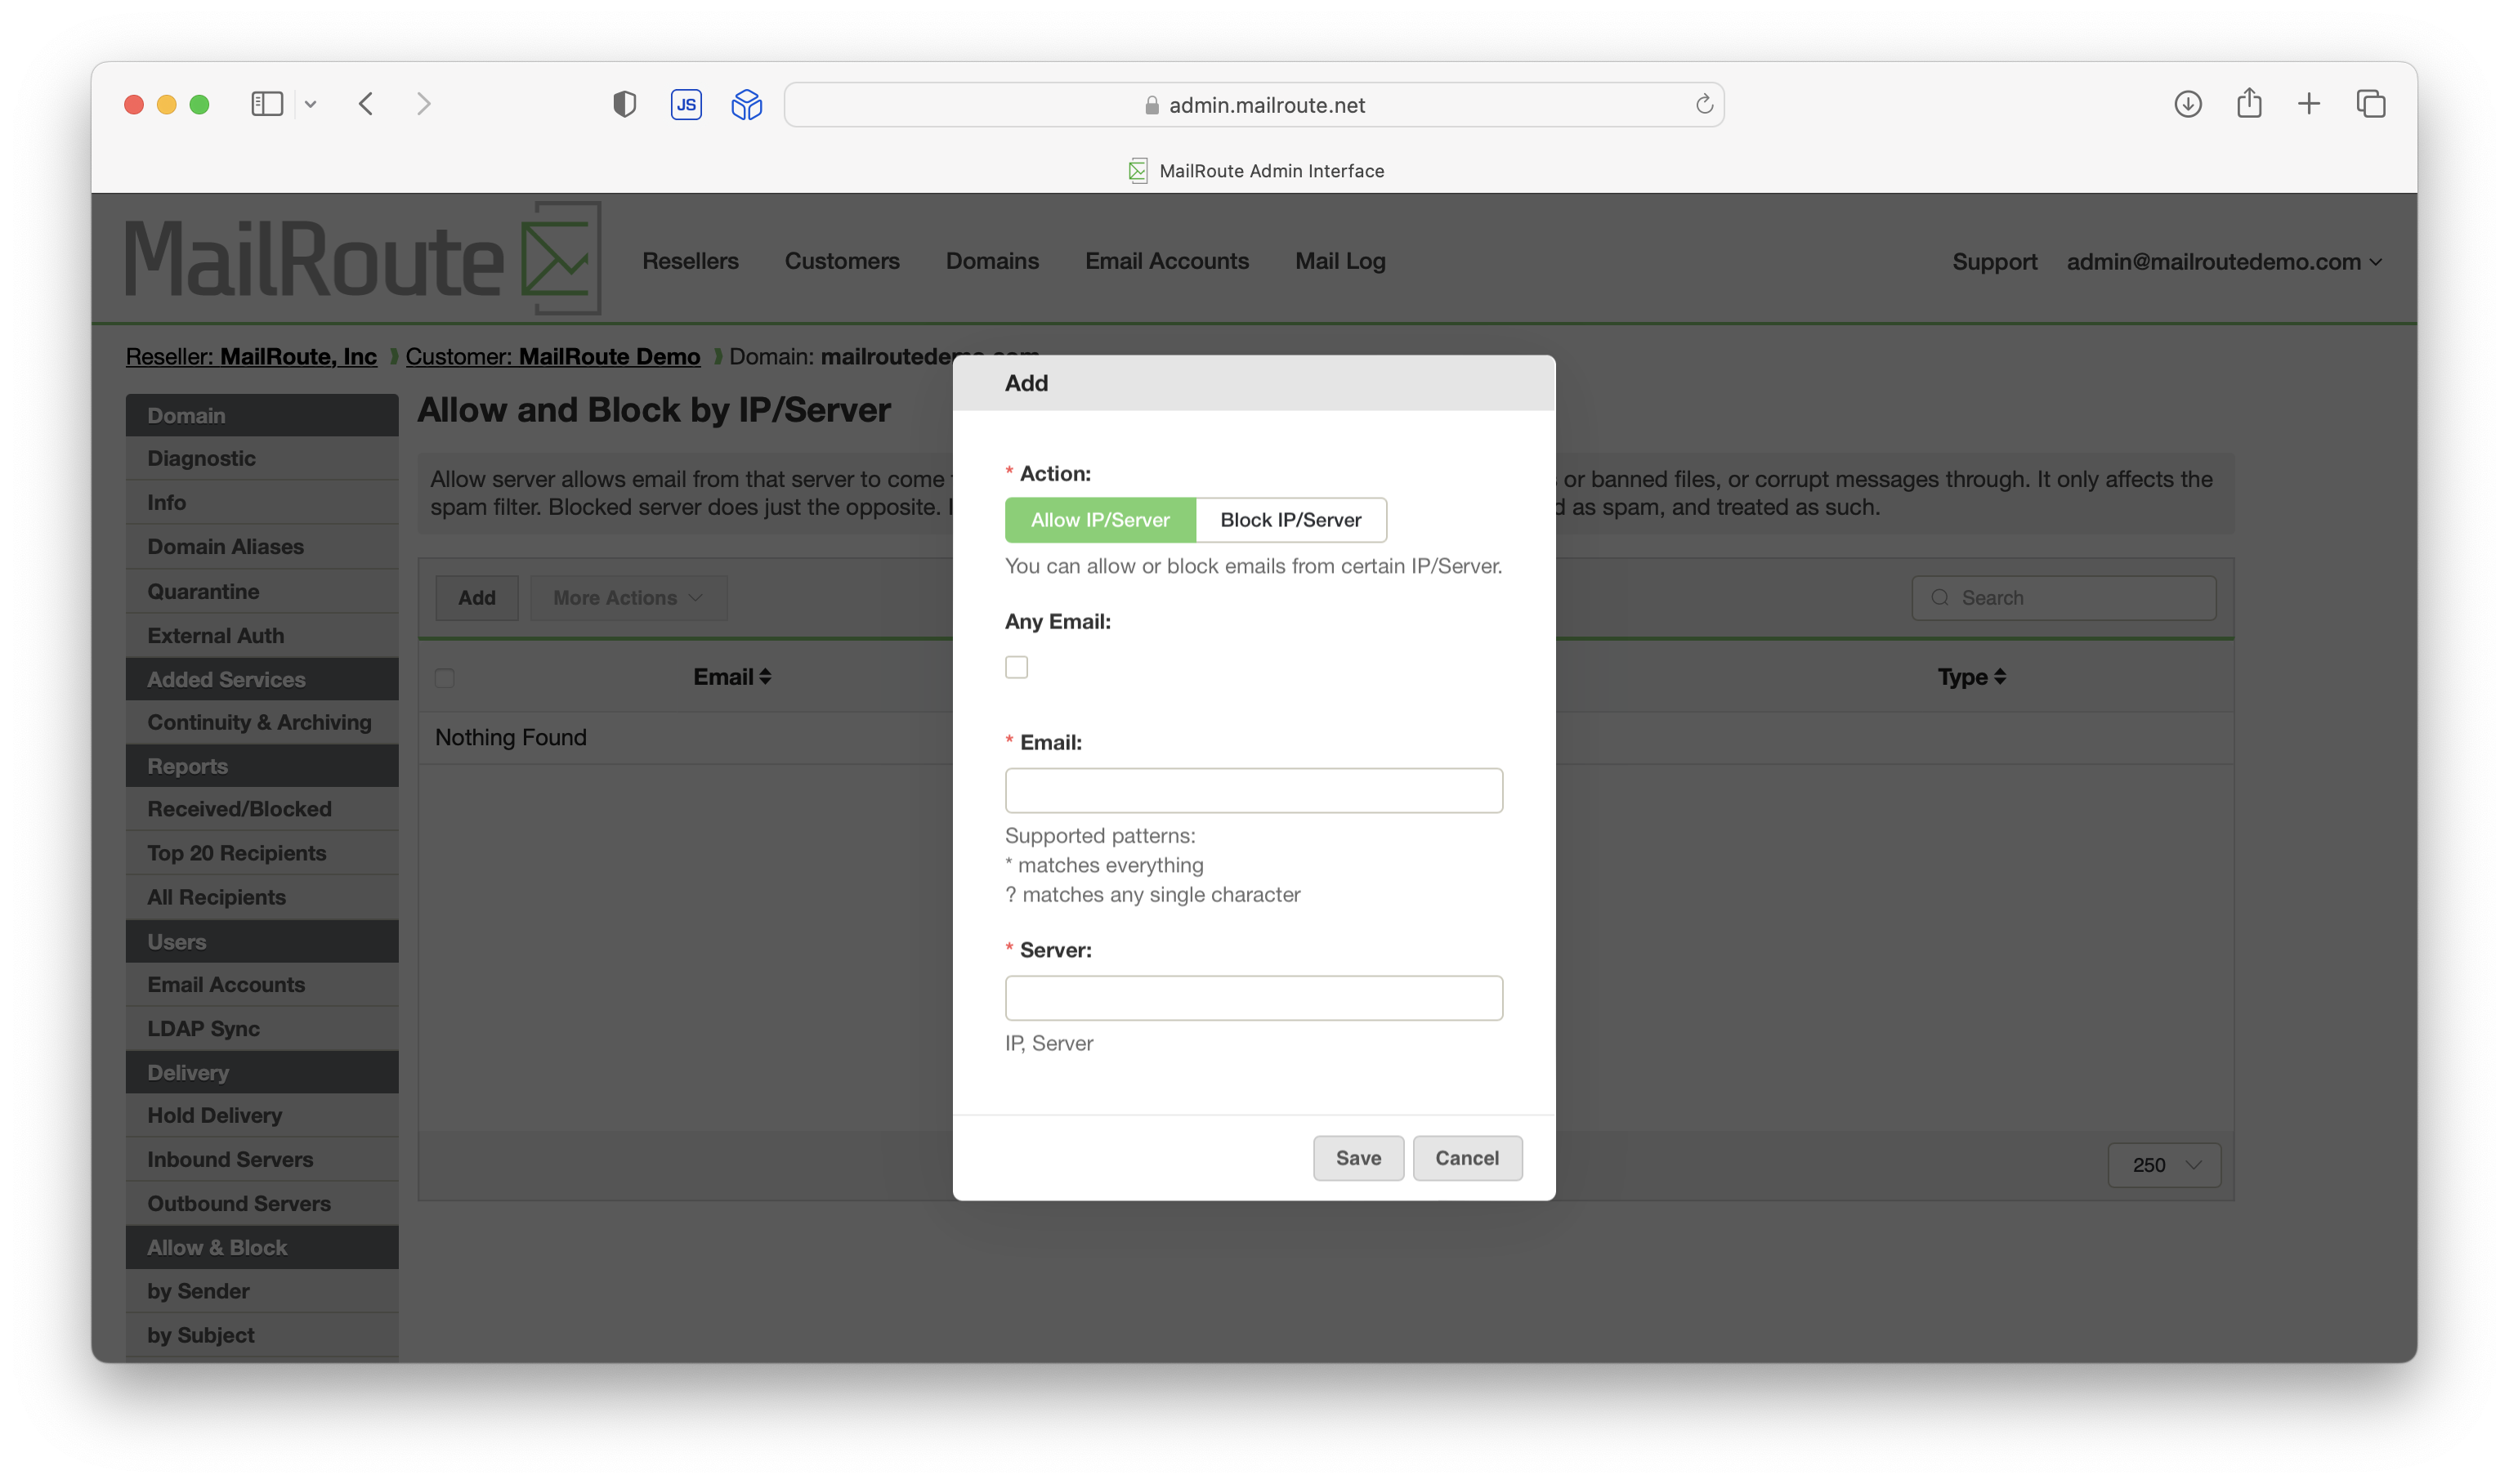Open Outbound Servers in the sidebar
The image size is (2509, 1484).
(262, 1203)
